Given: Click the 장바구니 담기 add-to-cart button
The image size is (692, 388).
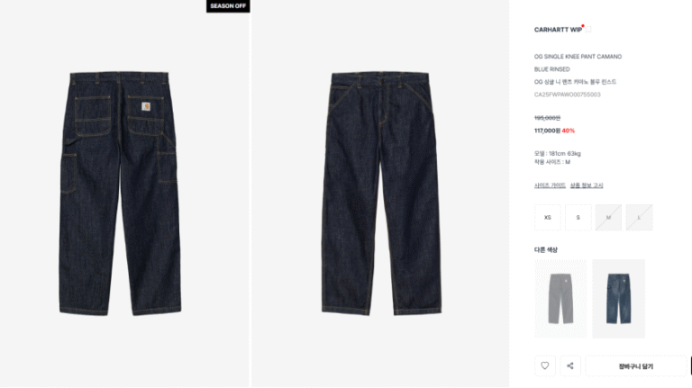Looking at the screenshot, I should 636,366.
